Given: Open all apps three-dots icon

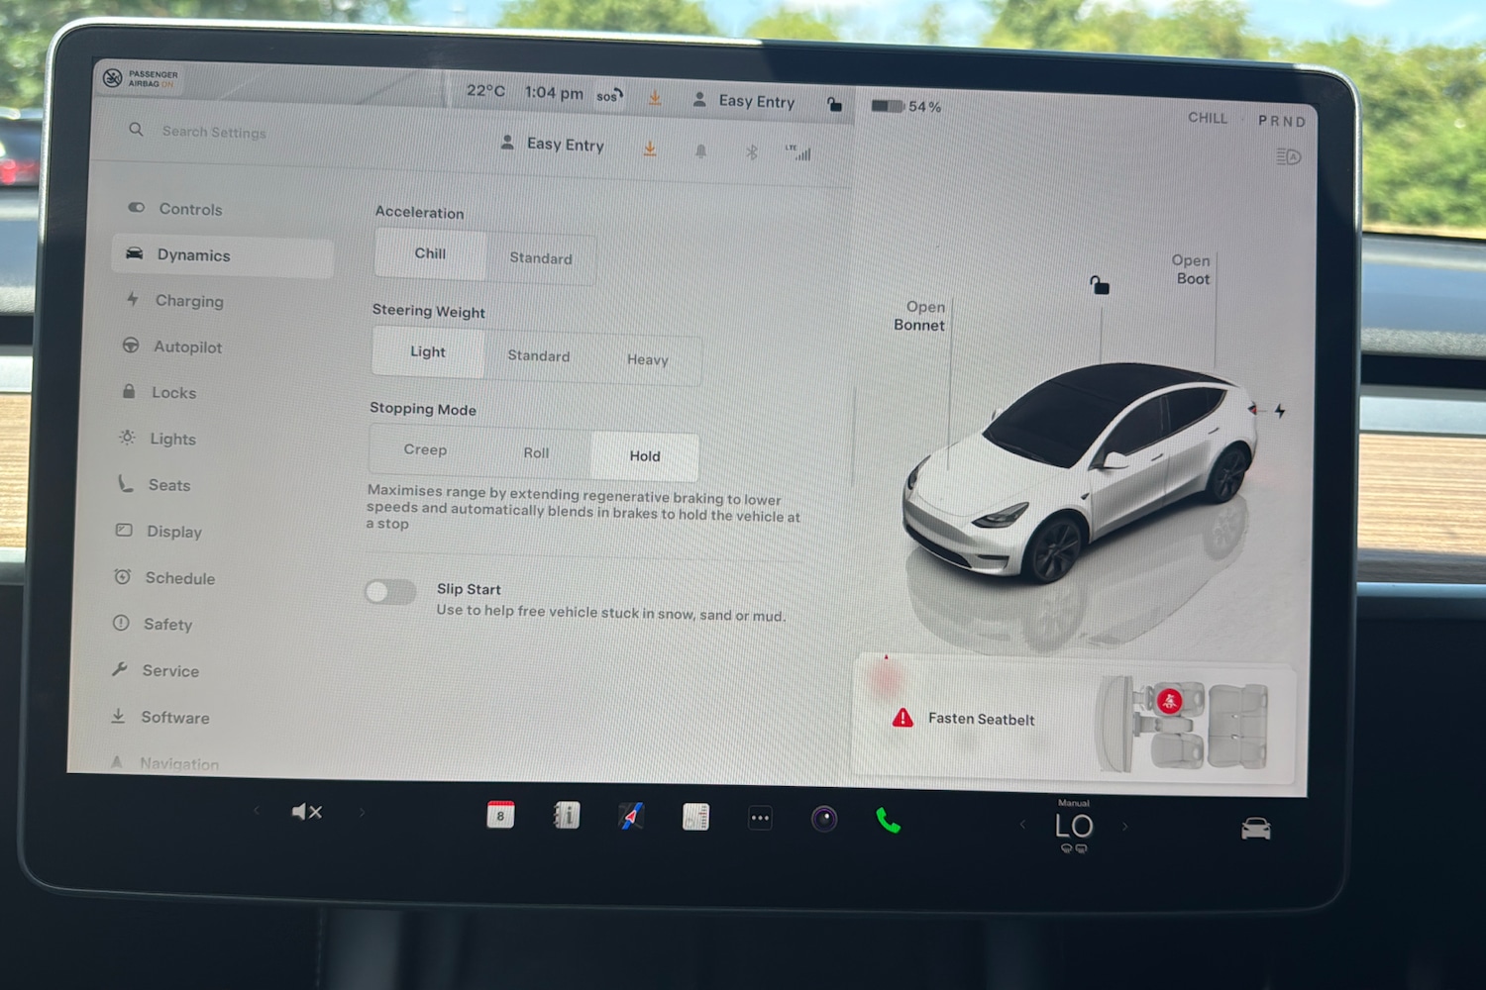Looking at the screenshot, I should click(x=760, y=818).
